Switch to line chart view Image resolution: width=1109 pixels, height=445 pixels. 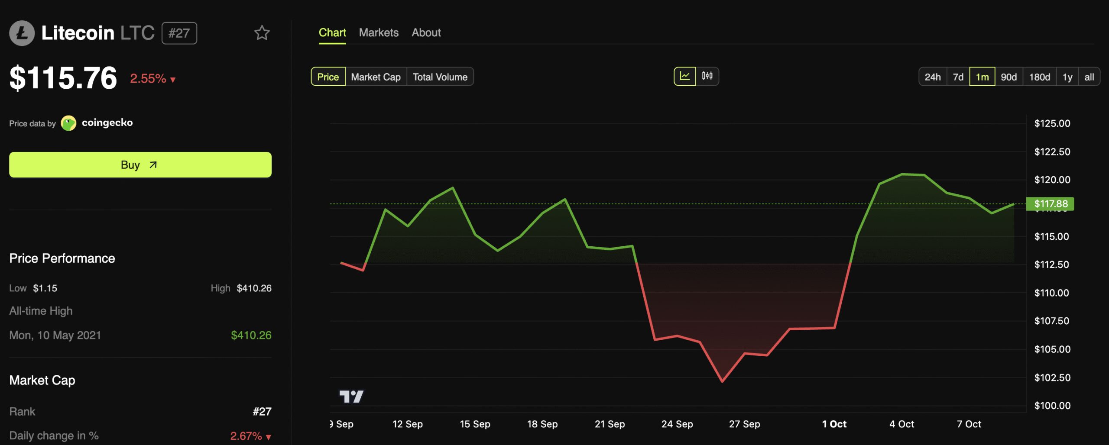(685, 76)
